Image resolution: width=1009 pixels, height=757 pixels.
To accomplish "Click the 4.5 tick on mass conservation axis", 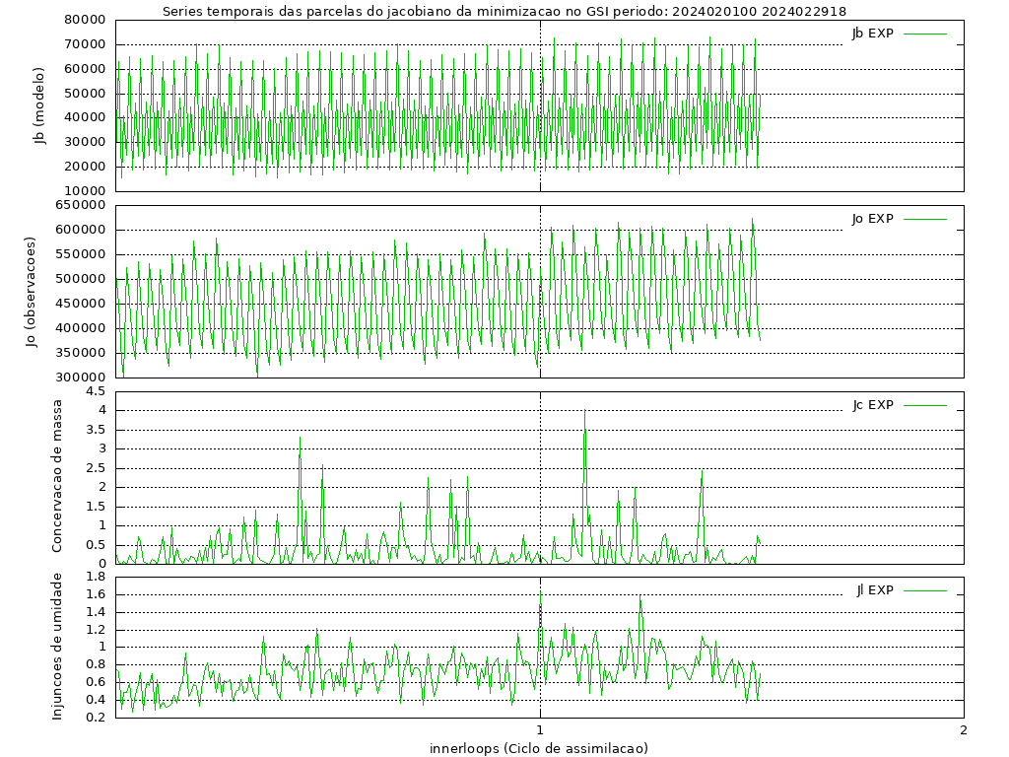I will [x=96, y=391].
